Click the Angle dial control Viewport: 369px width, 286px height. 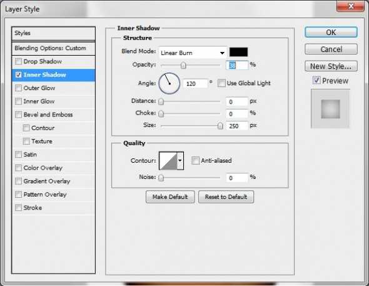(x=169, y=83)
